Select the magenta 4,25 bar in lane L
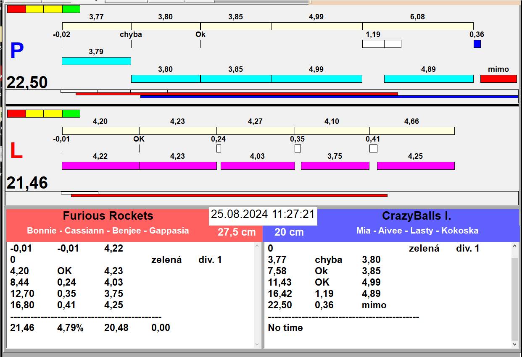The width and height of the screenshot is (522, 357). point(416,165)
